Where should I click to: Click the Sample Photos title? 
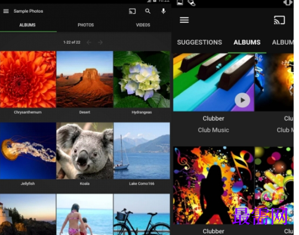[28, 11]
